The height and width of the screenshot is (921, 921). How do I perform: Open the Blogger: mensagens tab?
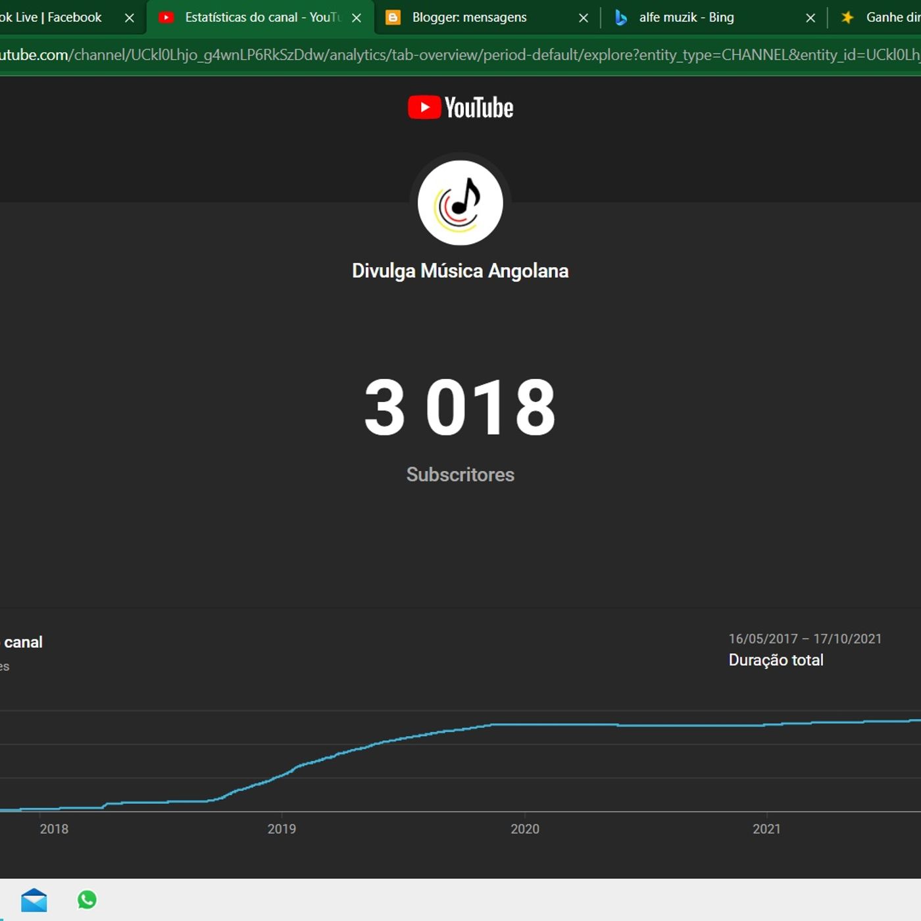487,17
